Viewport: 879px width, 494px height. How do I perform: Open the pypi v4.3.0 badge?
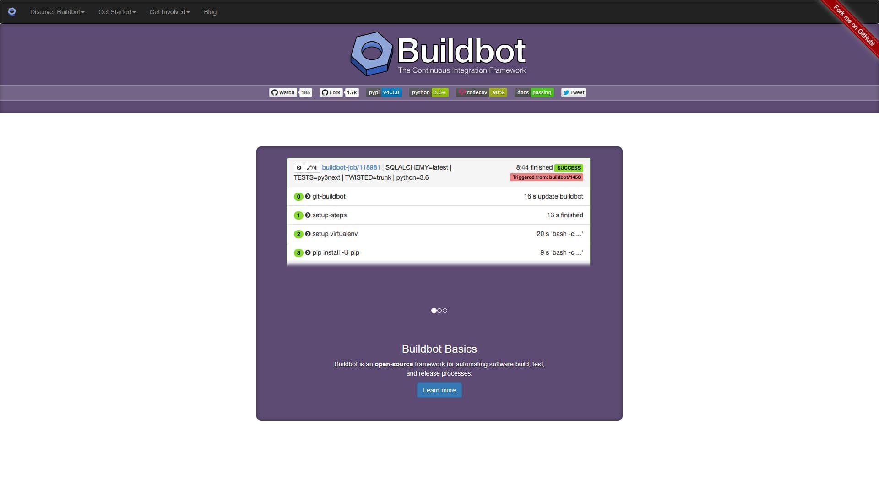pos(384,92)
